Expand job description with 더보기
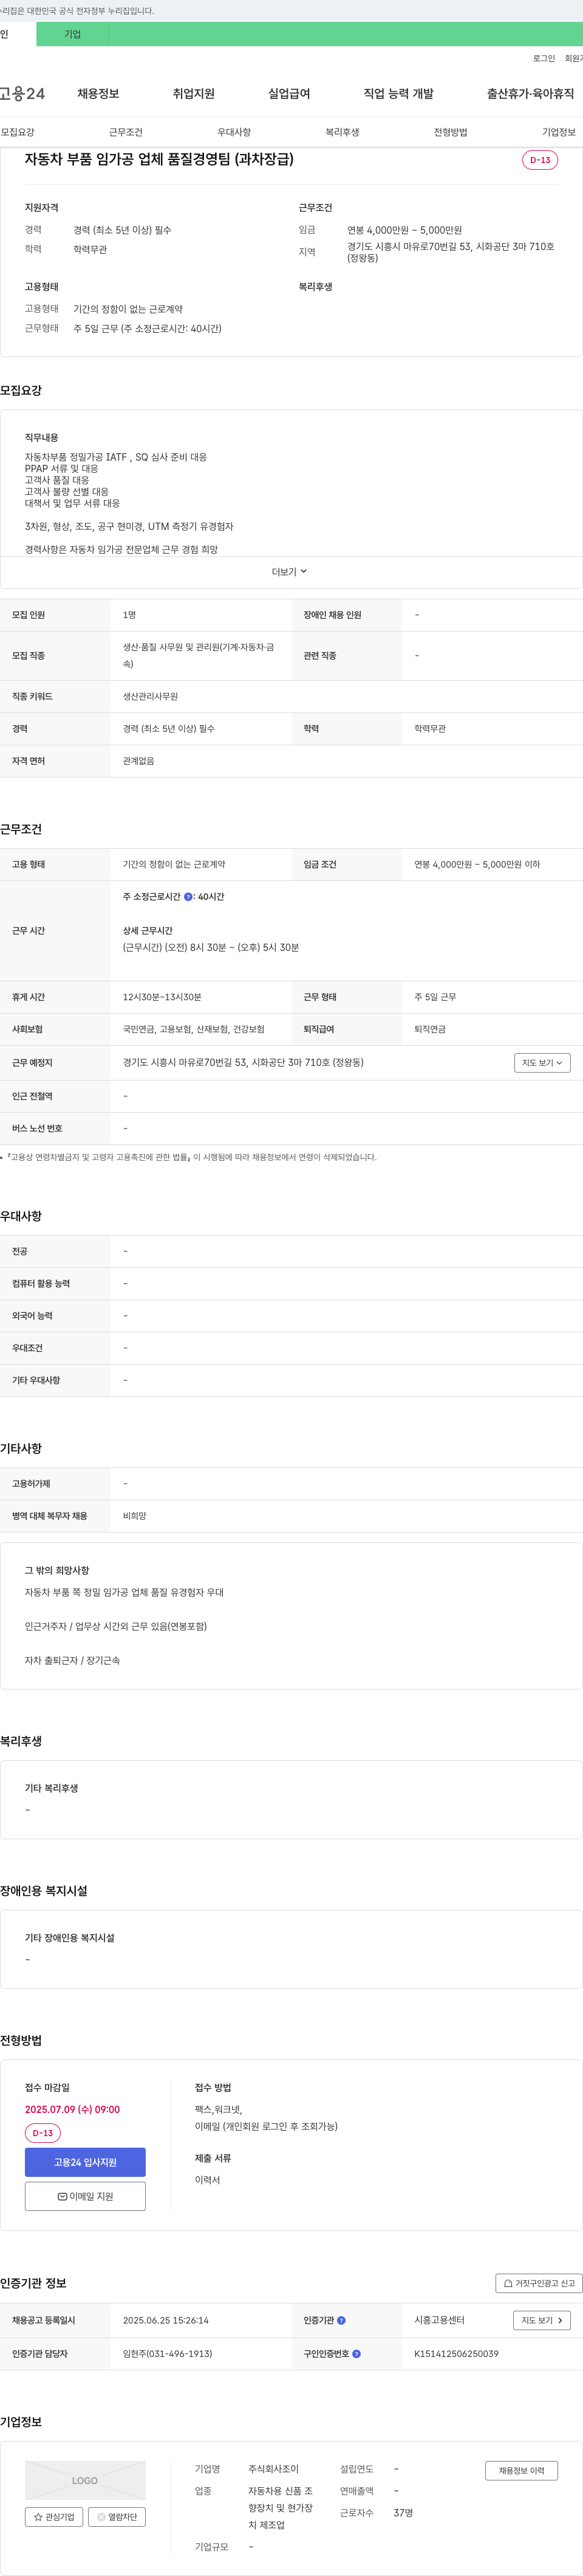The height and width of the screenshot is (2576, 583). (290, 572)
